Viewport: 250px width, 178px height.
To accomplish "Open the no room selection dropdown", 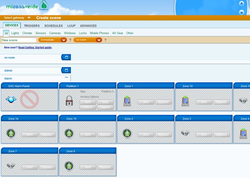I will pyautogui.click(x=88, y=40).
